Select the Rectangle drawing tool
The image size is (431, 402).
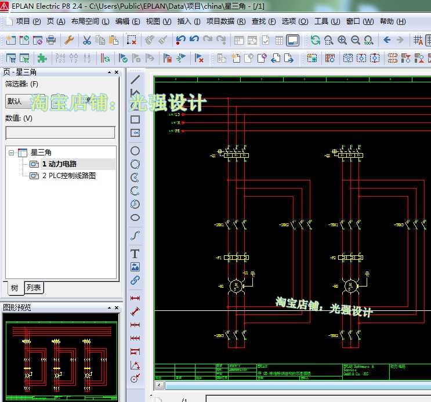coord(135,119)
